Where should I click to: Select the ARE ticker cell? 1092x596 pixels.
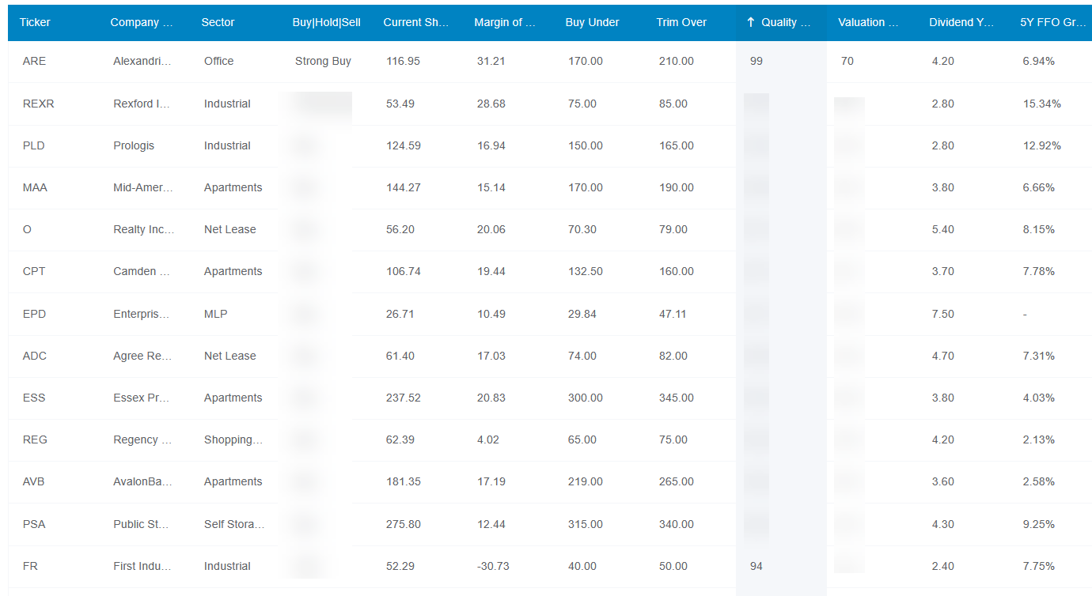(34, 61)
